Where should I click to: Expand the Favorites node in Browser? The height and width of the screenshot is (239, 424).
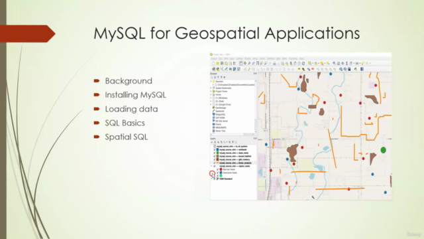pyautogui.click(x=211, y=81)
